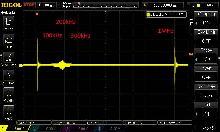220x132 pixels.
Task: Select channel 2 tab showing 5.00 V
Action: click(x=46, y=128)
